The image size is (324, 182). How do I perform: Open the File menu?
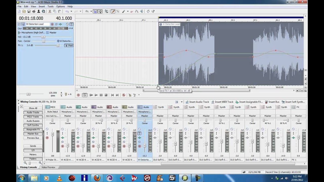[19, 6]
